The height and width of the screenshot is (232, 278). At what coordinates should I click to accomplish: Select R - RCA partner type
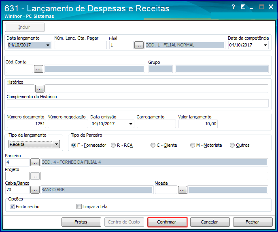[x=122, y=145]
